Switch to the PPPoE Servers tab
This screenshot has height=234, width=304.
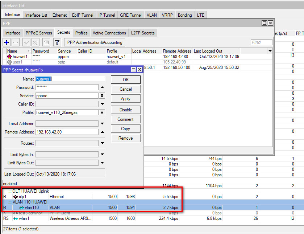pos(39,33)
